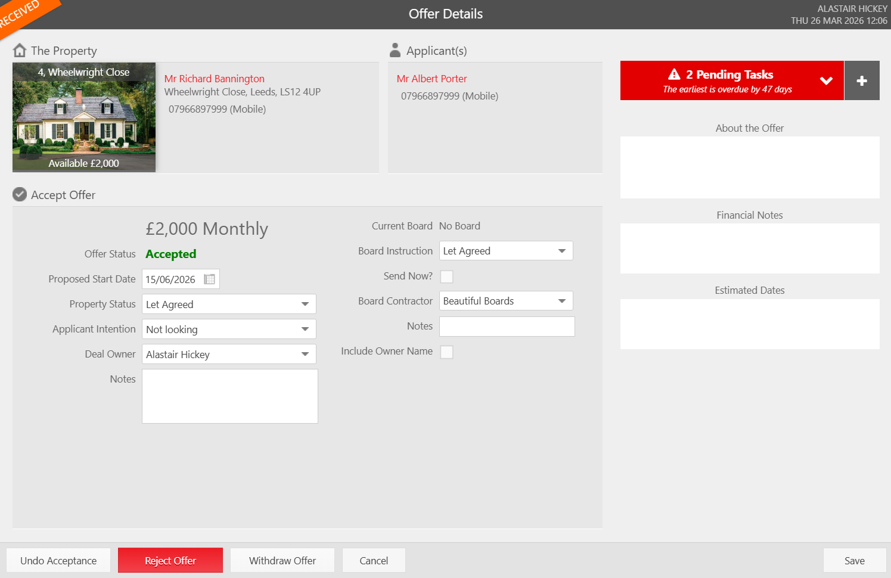Open the Board Contractor dropdown
The width and height of the screenshot is (891, 578).
(x=506, y=301)
